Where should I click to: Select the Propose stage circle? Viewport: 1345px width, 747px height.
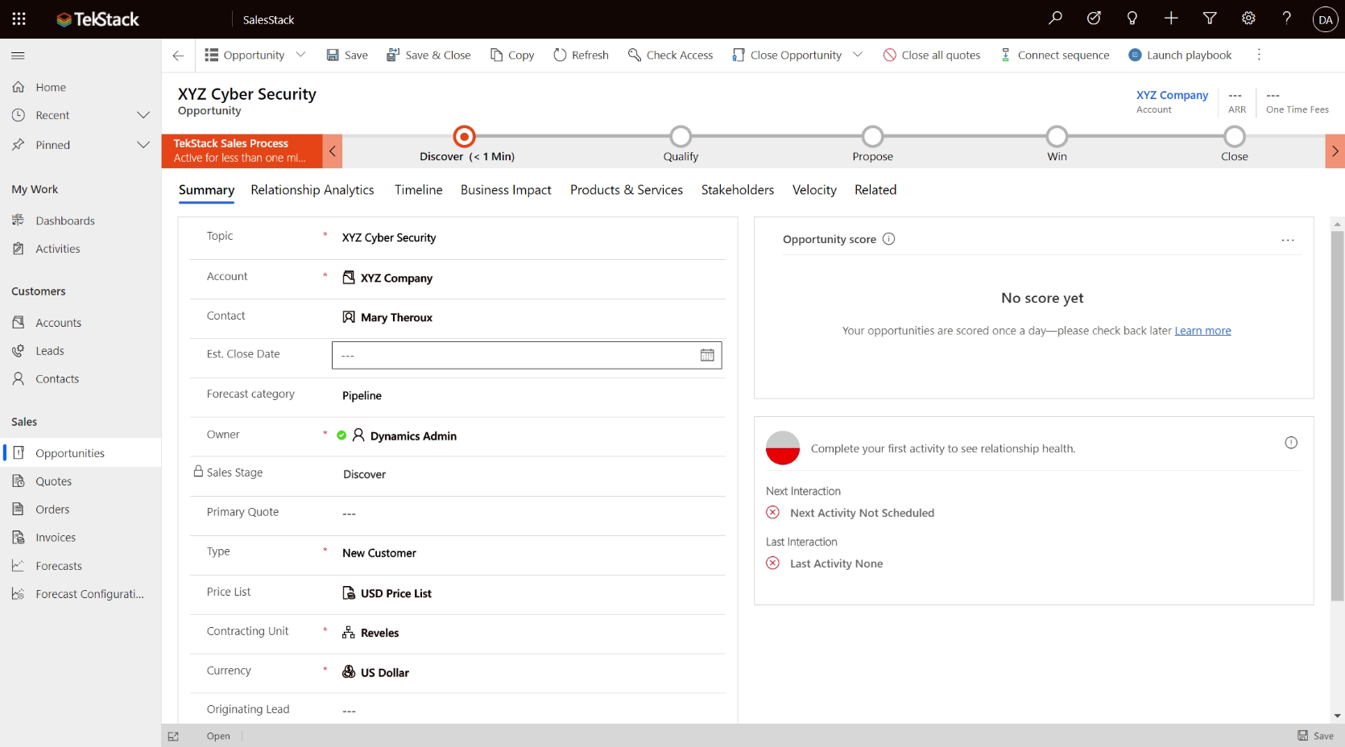(872, 136)
